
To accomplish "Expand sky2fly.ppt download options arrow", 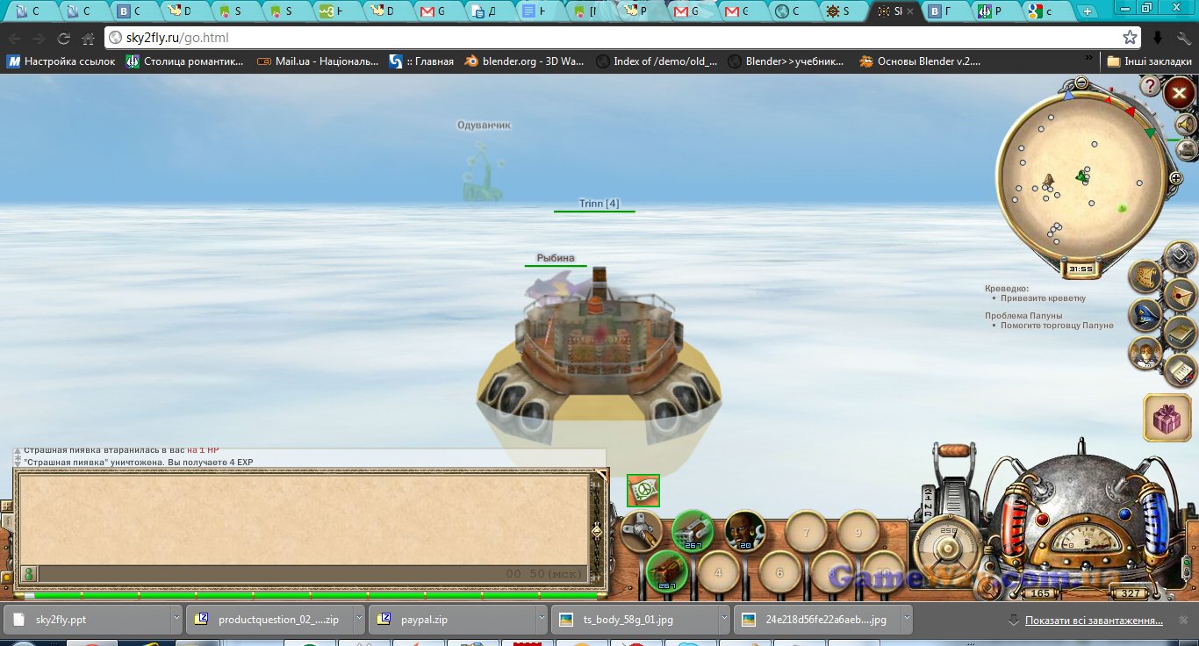I will pos(176,620).
